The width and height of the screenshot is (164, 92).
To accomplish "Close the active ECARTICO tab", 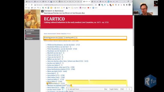I will click(89, 2).
